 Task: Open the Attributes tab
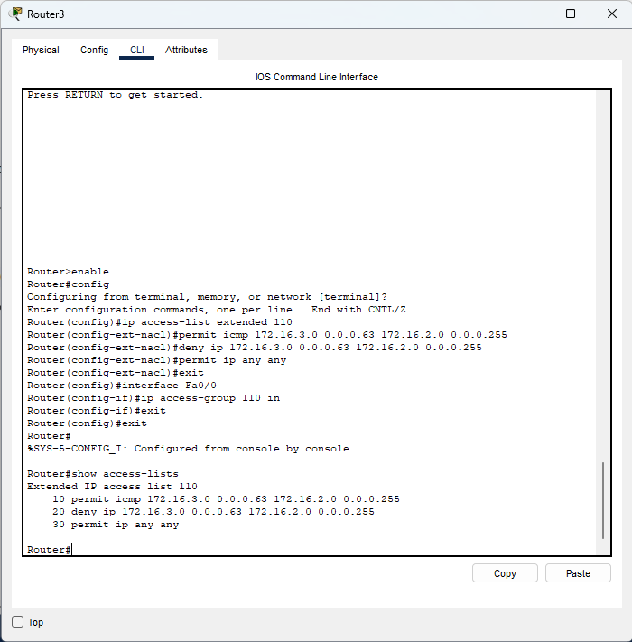[186, 50]
